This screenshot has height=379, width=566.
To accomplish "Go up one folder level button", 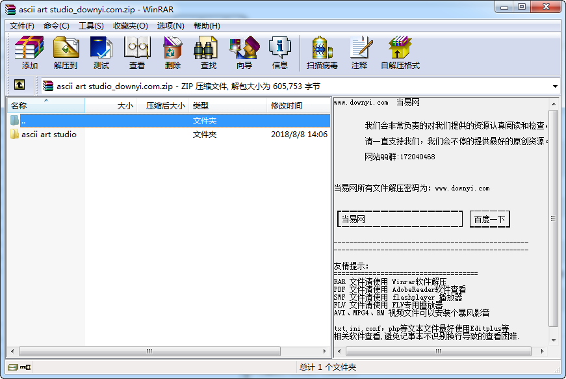I will click(19, 85).
